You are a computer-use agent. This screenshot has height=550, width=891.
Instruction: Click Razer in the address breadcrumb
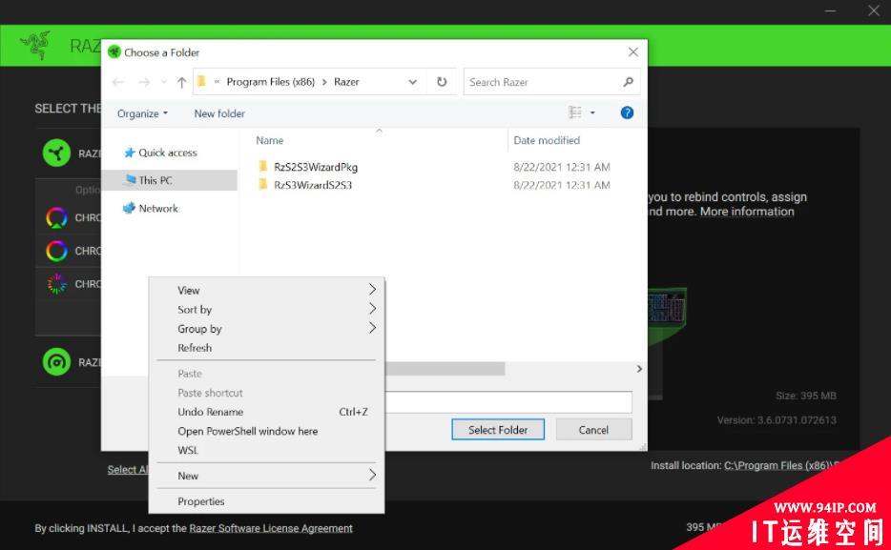click(346, 82)
